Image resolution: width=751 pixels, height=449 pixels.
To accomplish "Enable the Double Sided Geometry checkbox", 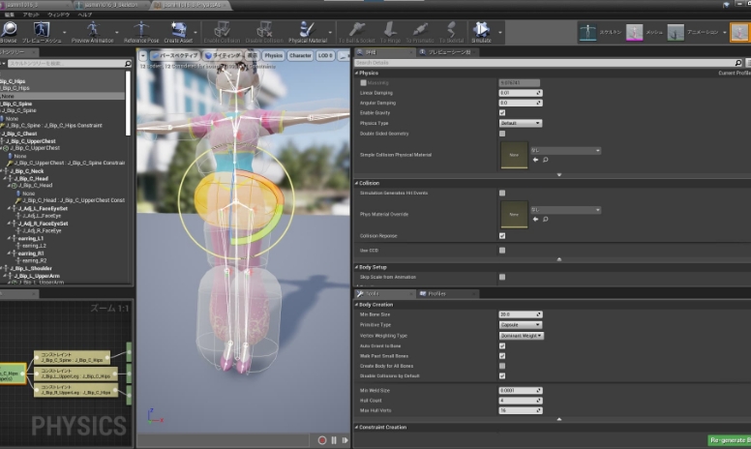I will [502, 134].
